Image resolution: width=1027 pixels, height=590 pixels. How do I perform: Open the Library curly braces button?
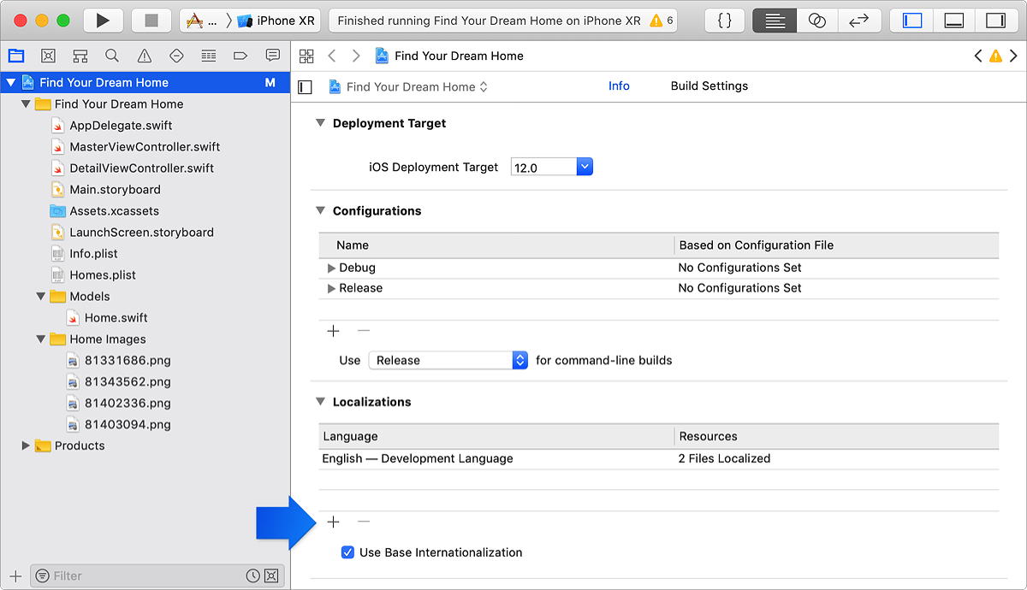click(x=724, y=21)
